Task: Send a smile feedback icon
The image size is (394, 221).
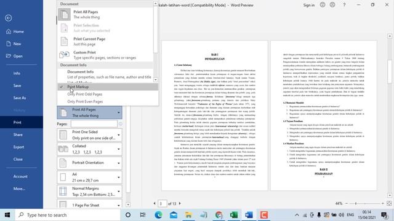Action: (323, 5)
